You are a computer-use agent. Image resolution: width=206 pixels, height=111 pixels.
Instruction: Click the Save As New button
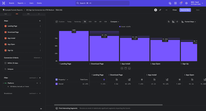click(185, 10)
